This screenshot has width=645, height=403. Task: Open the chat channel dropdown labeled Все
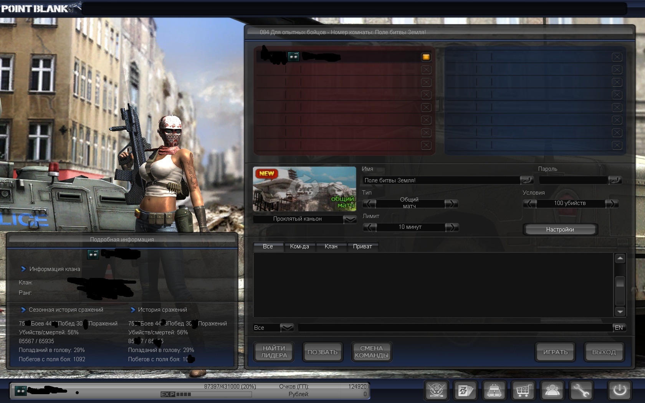pos(287,328)
